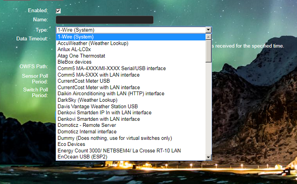Click the list scrollbar up arrow
297x184 pixels.
coord(208,37)
